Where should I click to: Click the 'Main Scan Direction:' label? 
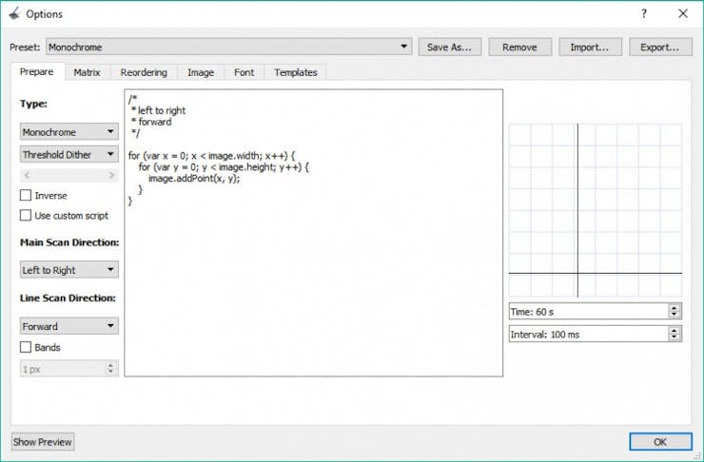(69, 242)
